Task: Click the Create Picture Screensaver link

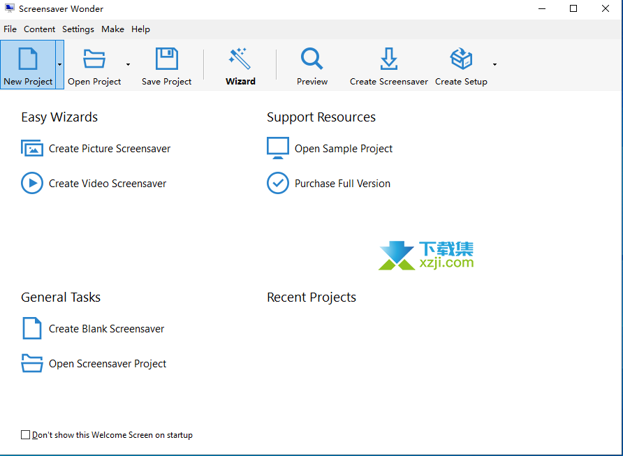Action: (x=109, y=149)
